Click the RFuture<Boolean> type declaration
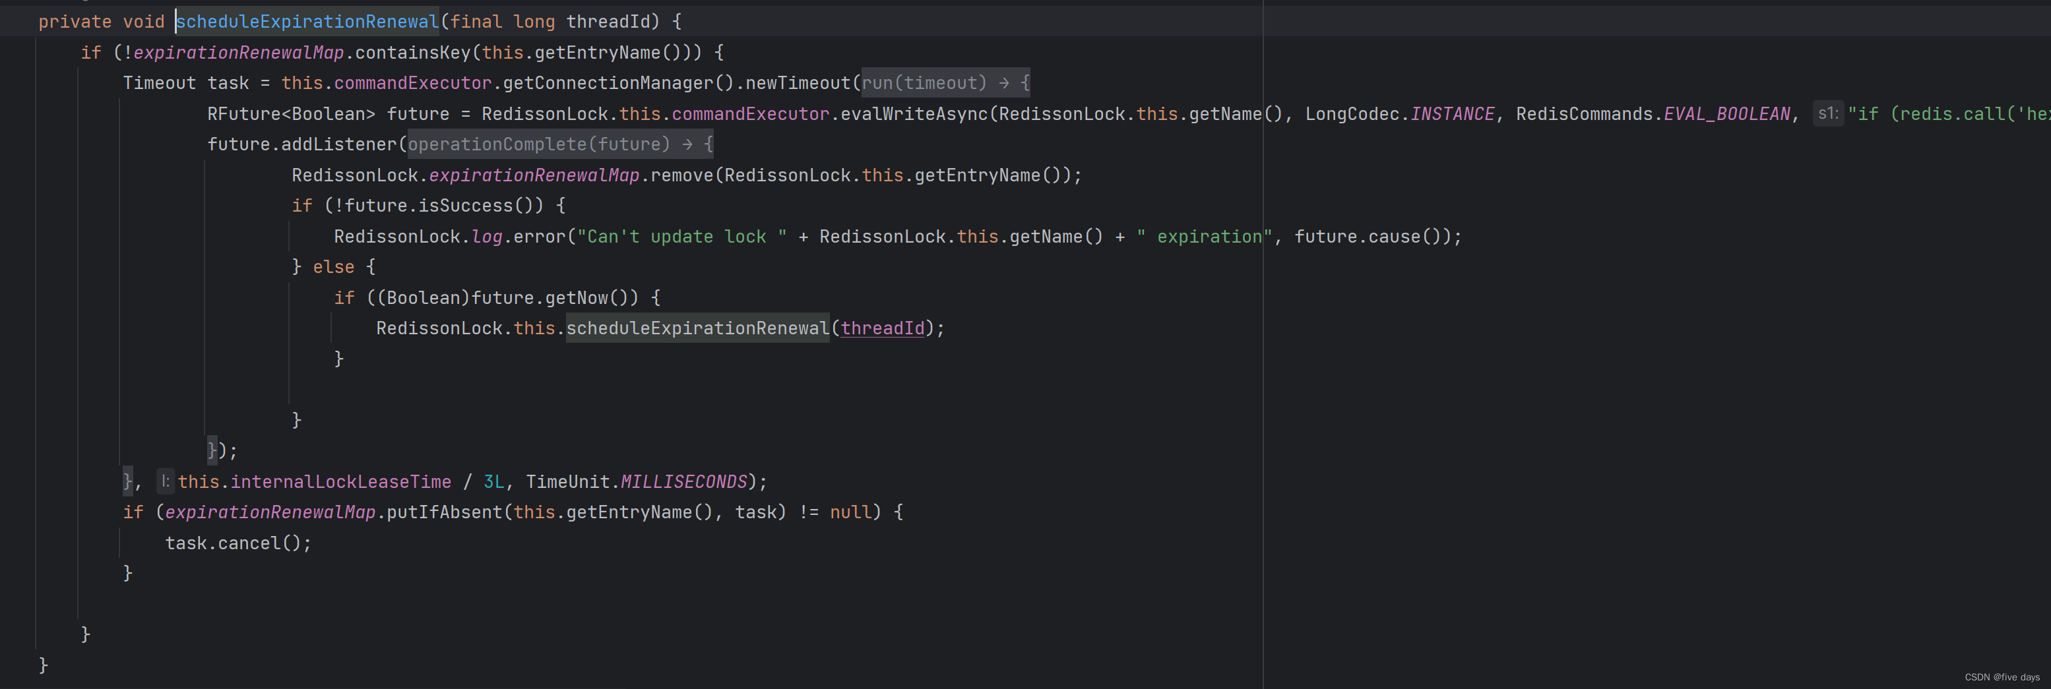 [292, 114]
